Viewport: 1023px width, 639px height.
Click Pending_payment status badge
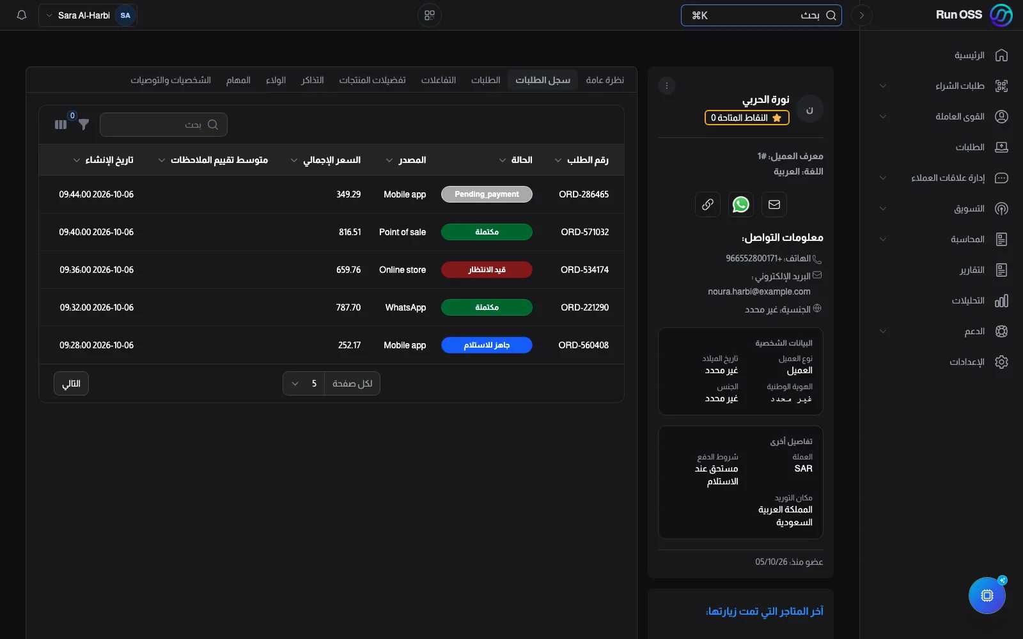click(487, 194)
